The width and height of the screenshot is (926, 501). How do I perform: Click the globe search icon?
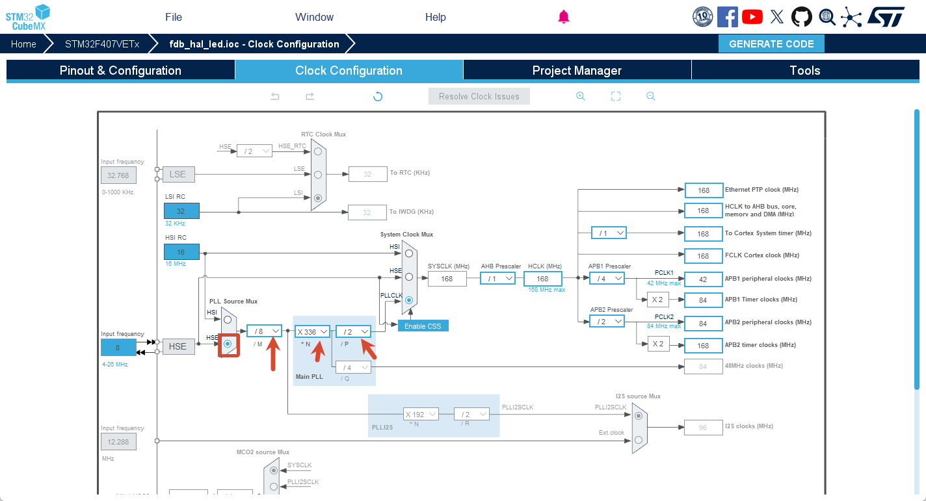pos(827,17)
